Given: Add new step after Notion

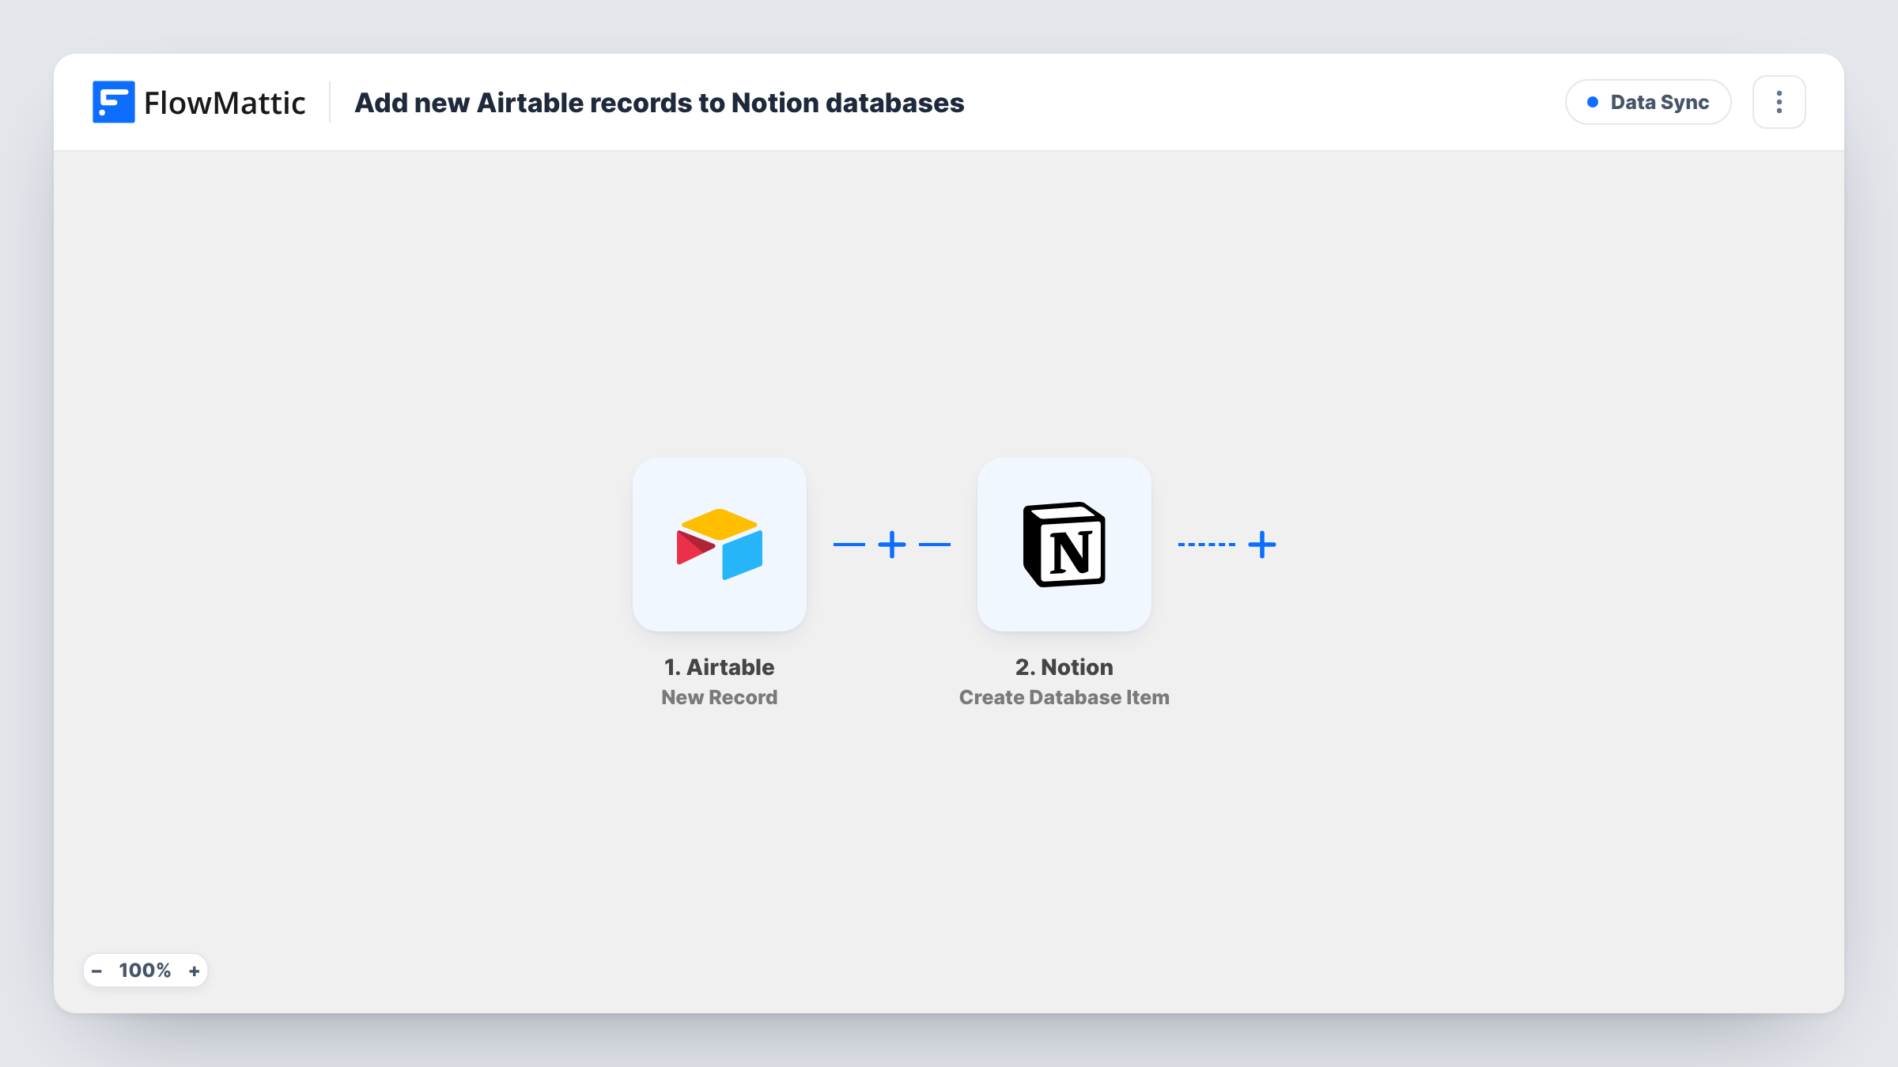Looking at the screenshot, I should click(x=1261, y=544).
